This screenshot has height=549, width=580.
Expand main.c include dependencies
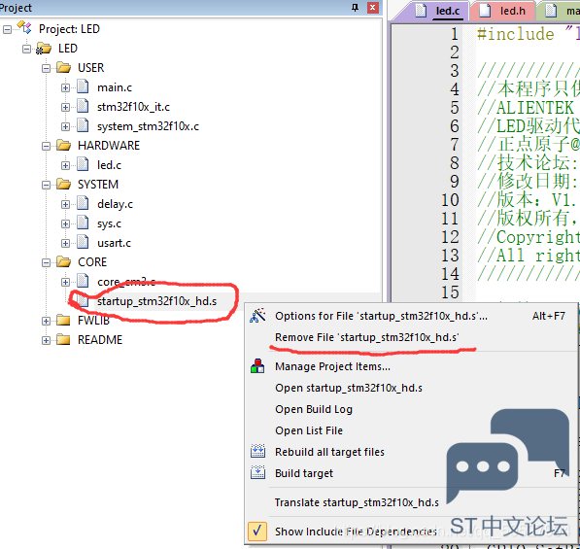tap(65, 87)
